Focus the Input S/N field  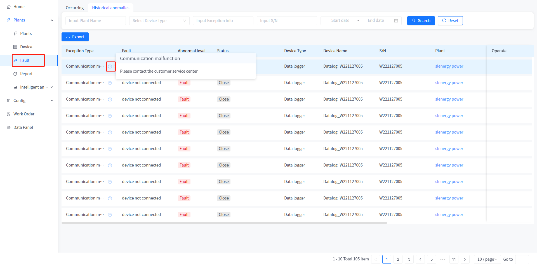[x=287, y=21]
